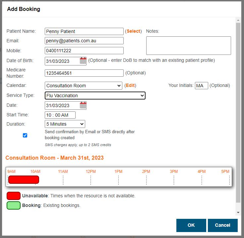The width and height of the screenshot is (244, 238).
Task: Click the Consultation Room - March 31st, 2023 heading
Action: [x=54, y=158]
